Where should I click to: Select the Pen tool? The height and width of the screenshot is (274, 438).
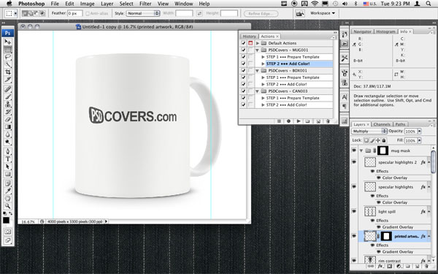pos(7,151)
